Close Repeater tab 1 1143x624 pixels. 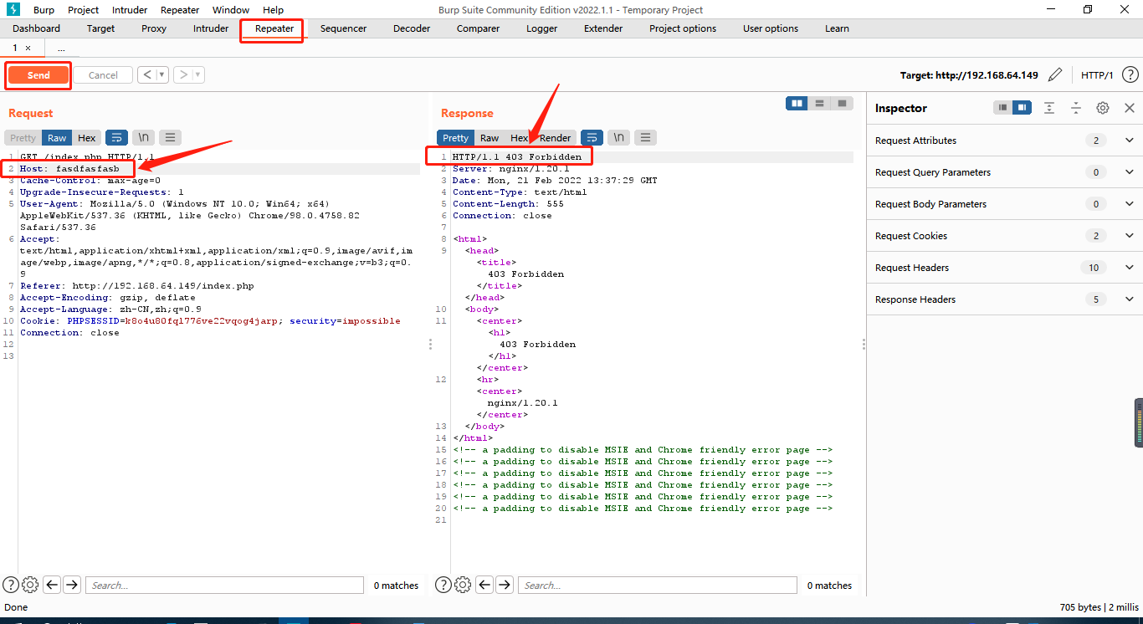point(28,49)
